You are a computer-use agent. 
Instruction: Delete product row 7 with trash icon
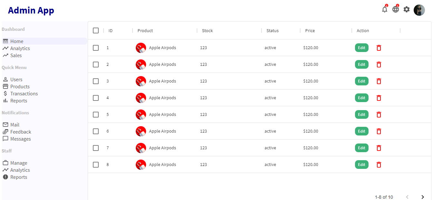(x=379, y=148)
